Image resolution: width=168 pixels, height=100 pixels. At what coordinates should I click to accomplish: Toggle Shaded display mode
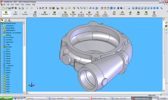(114, 8)
